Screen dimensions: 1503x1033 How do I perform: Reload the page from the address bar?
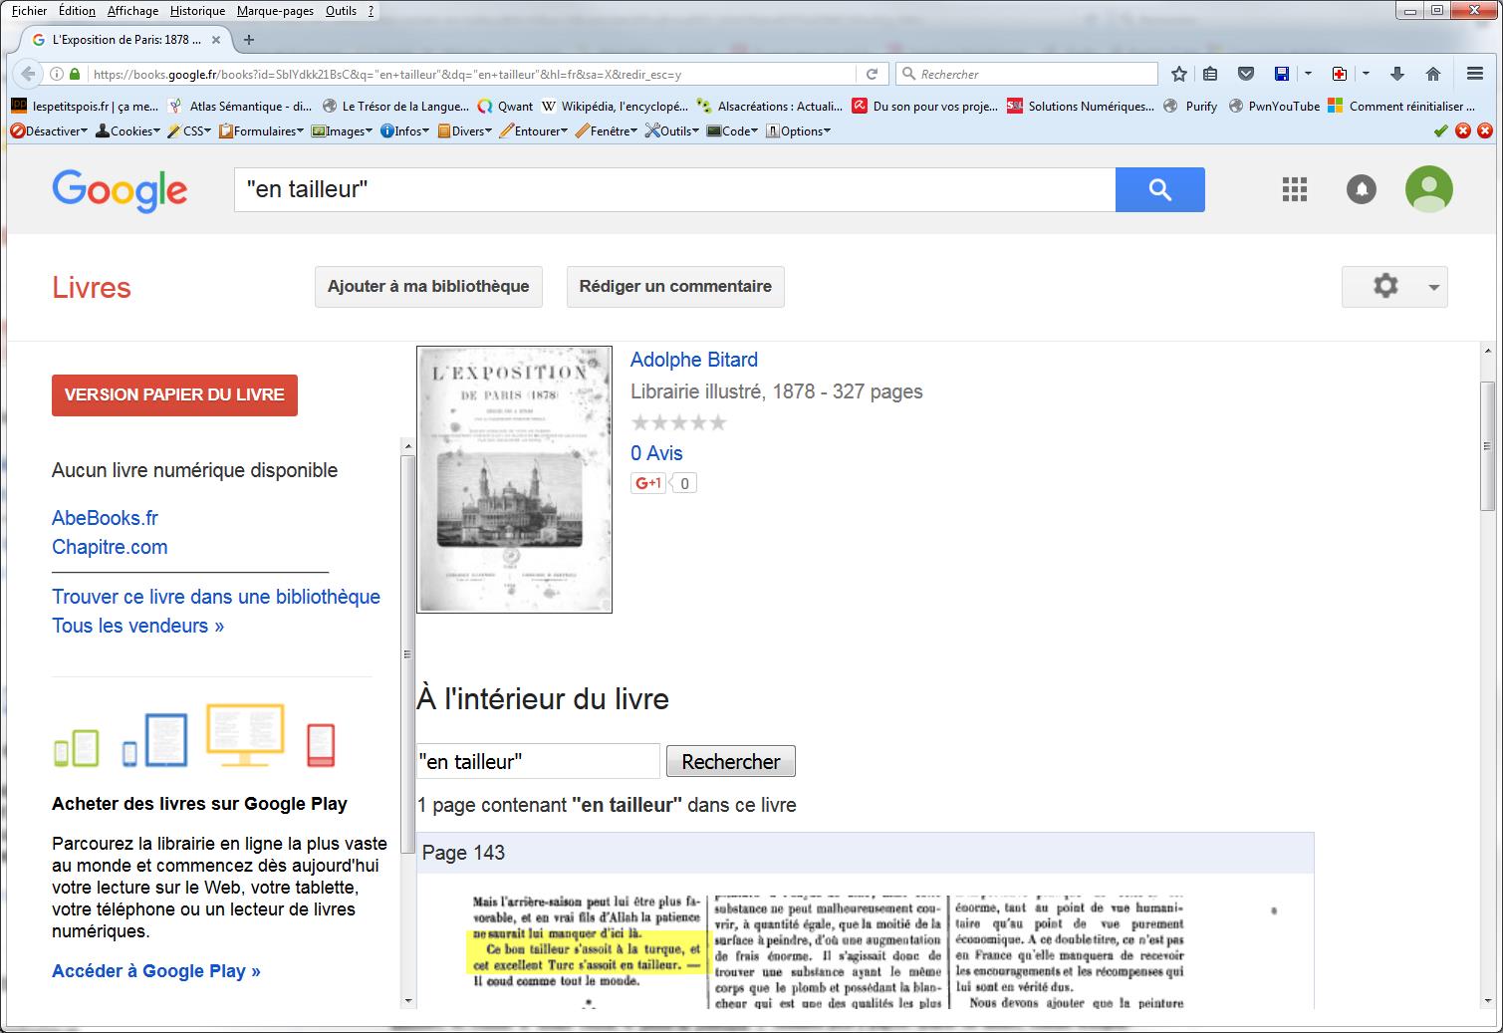(x=872, y=74)
